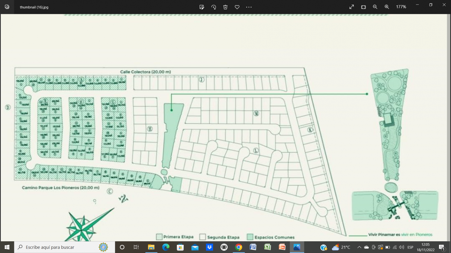Click the image vertical scrollbar
Viewport: 451px width, 253px height.
449,128
